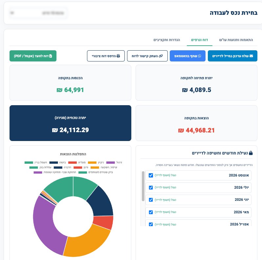Toggle lock checkbox for אוגוסט 2026
262x260 pixels.
tap(151, 175)
